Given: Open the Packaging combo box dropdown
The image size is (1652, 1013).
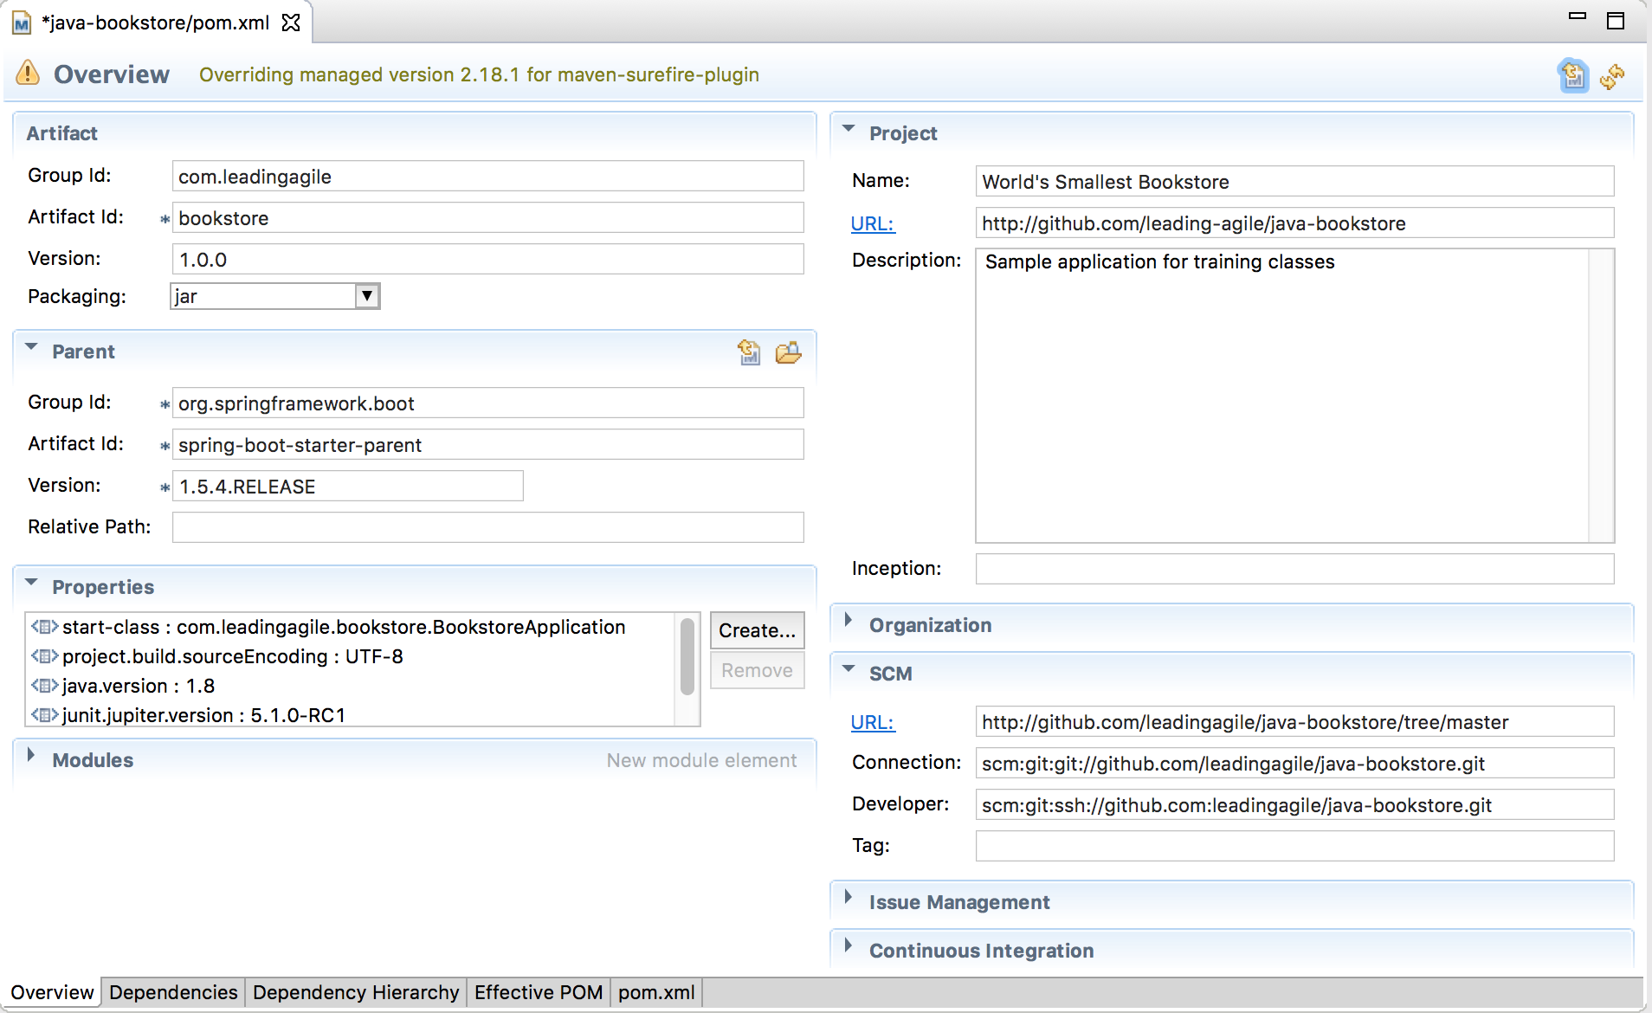Looking at the screenshot, I should (x=367, y=296).
